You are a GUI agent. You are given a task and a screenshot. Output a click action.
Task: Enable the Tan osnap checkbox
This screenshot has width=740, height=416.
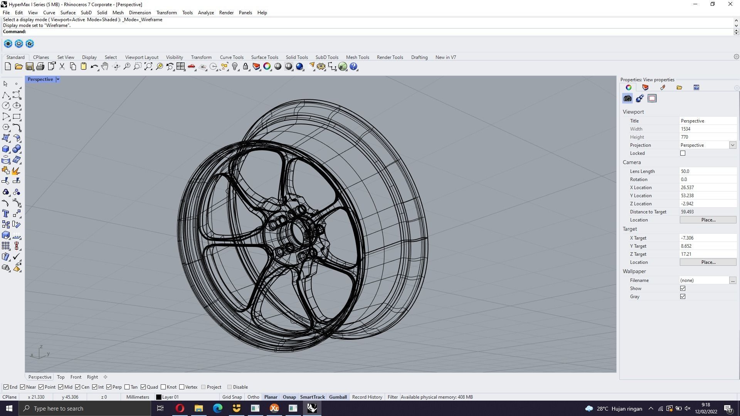coord(127,387)
